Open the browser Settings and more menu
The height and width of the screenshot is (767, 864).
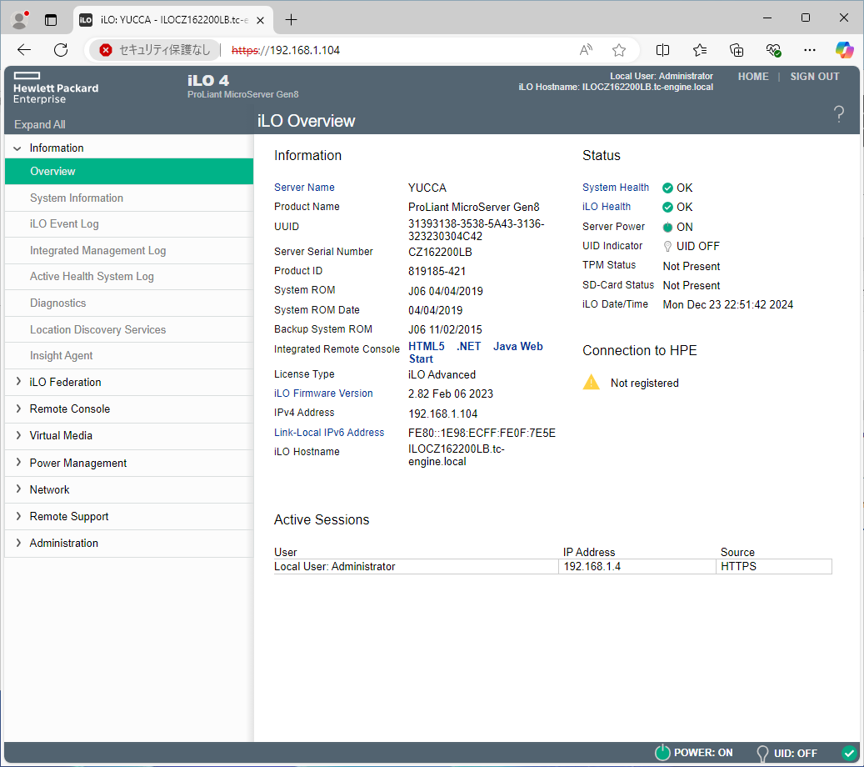(x=810, y=50)
